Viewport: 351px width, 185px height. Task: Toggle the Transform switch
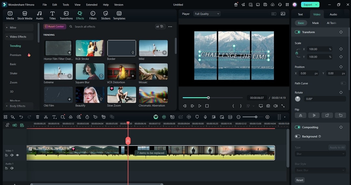click(297, 32)
